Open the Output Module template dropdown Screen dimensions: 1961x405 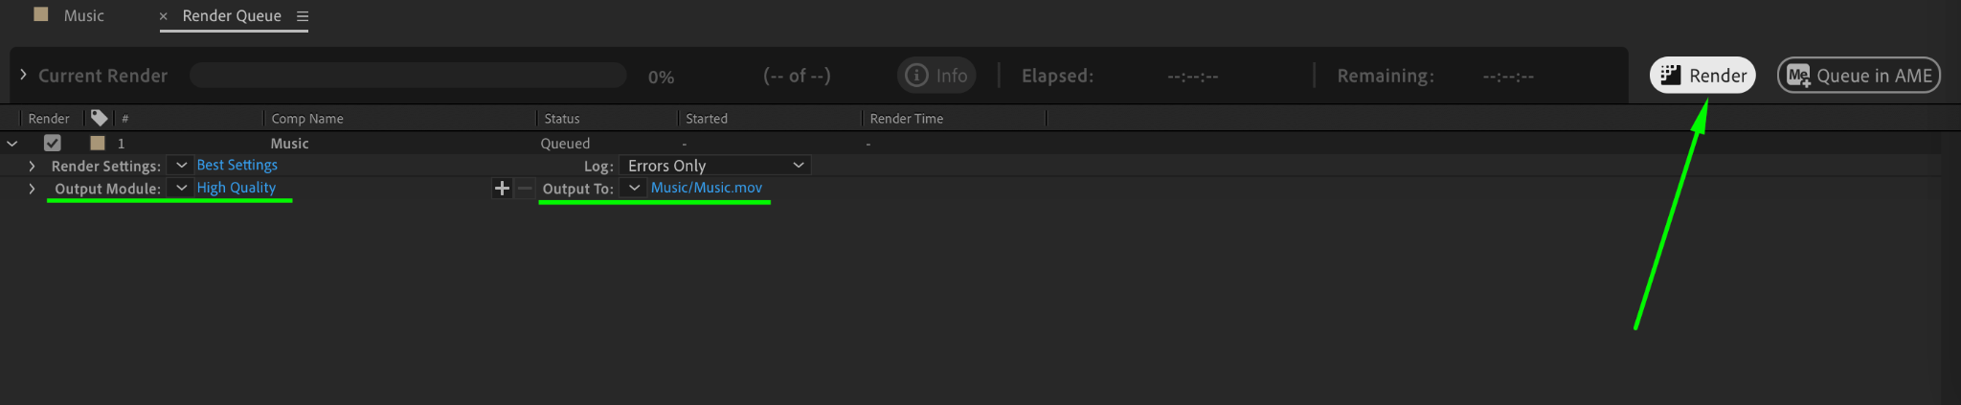[181, 189]
